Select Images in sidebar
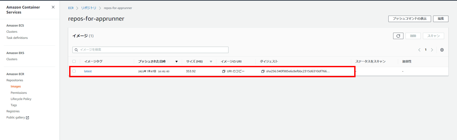 (x=16, y=86)
